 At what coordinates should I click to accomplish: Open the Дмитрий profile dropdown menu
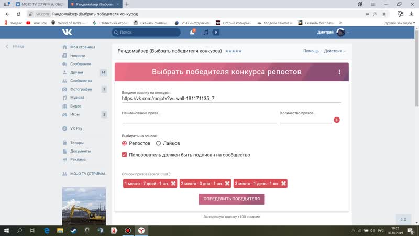(x=334, y=32)
